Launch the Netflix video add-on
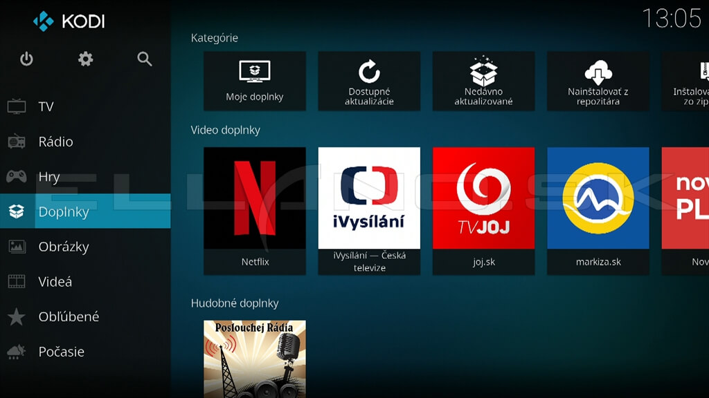This screenshot has height=398, width=709. [255, 211]
